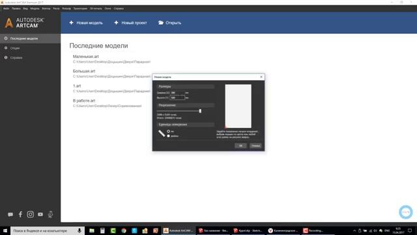Click the ruler icon in units section
This screenshot has width=417, height=235.
point(162,133)
